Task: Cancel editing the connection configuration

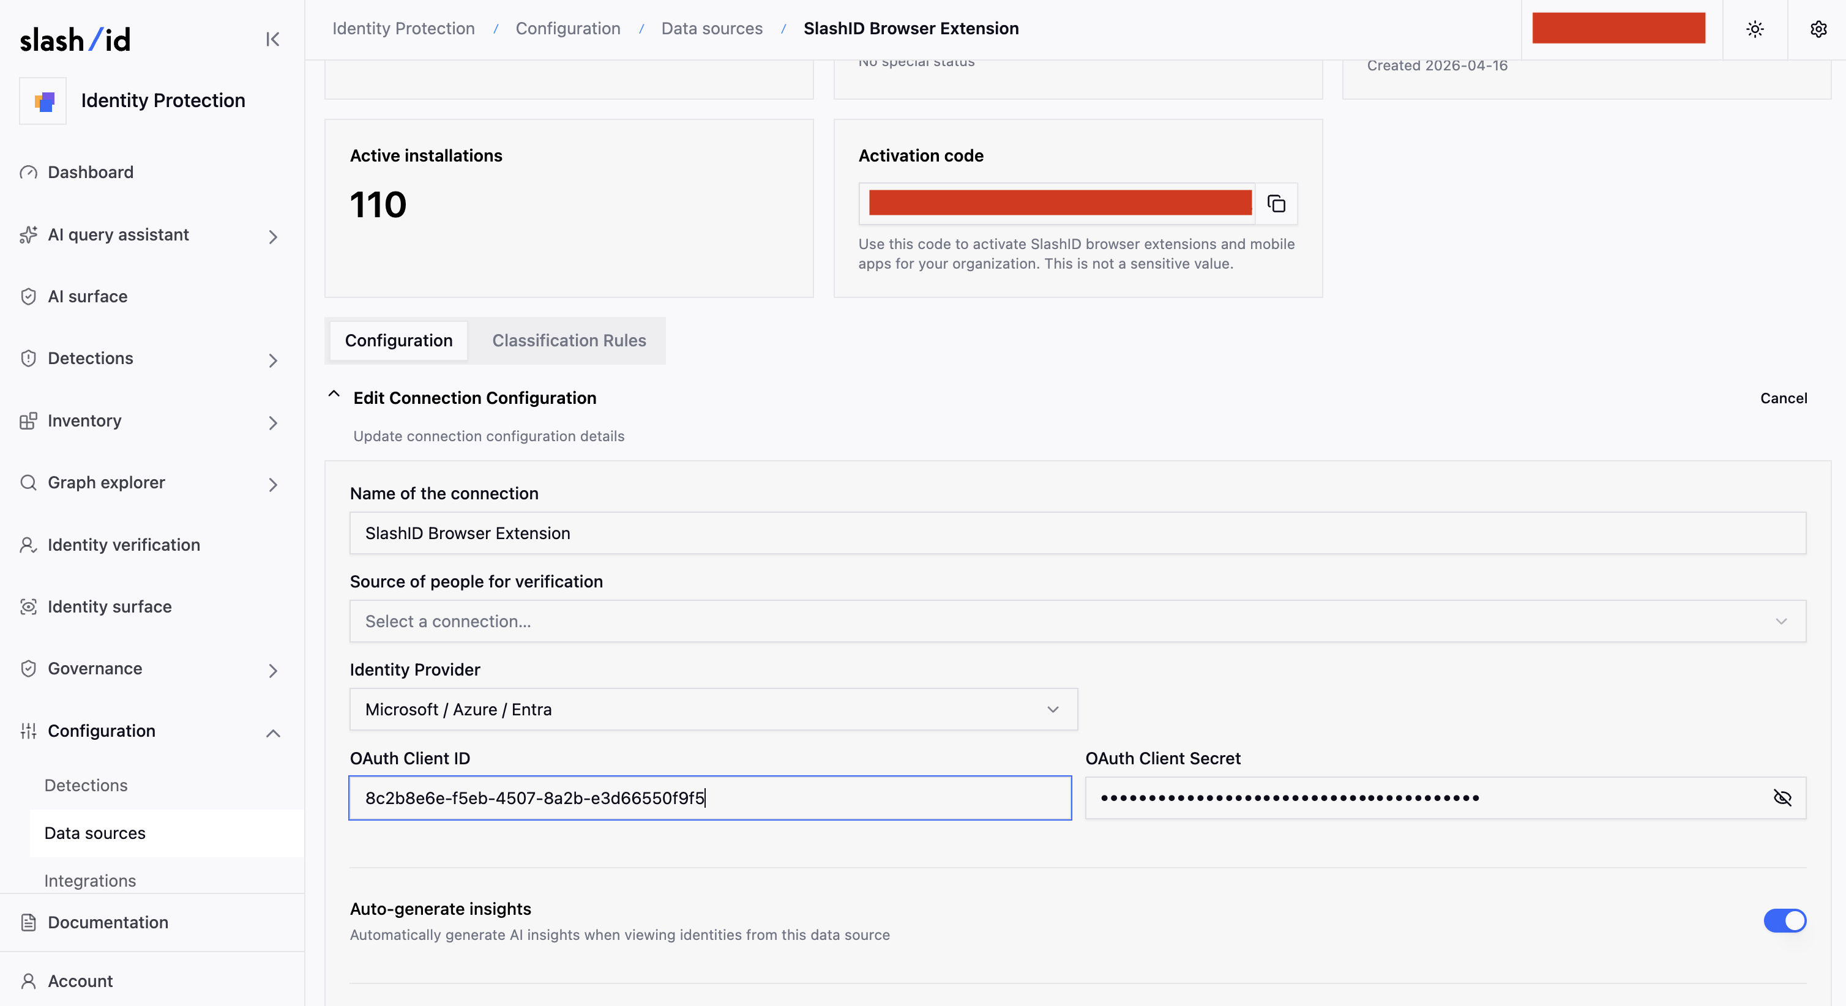Action: tap(1784, 398)
